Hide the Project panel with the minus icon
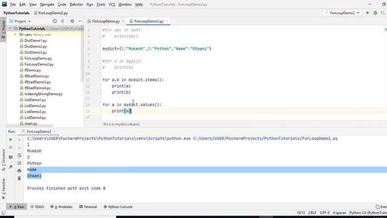Viewport: 387px width, 218px height. 80,21
